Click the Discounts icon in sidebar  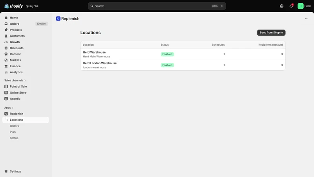[x=6, y=48]
